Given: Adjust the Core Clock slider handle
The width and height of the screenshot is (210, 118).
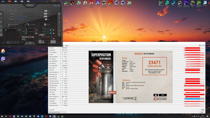Looking at the screenshot, I should pyautogui.click(x=26, y=30).
